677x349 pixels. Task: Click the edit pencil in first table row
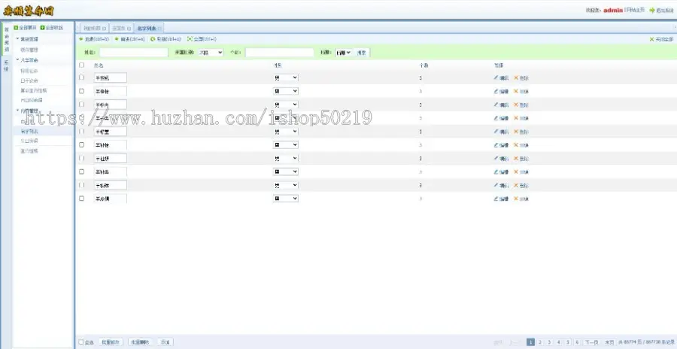pos(496,77)
